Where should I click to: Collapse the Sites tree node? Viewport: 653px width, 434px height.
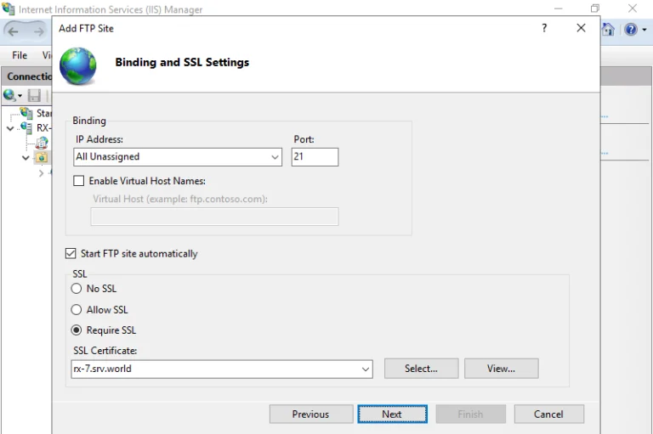[26, 158]
